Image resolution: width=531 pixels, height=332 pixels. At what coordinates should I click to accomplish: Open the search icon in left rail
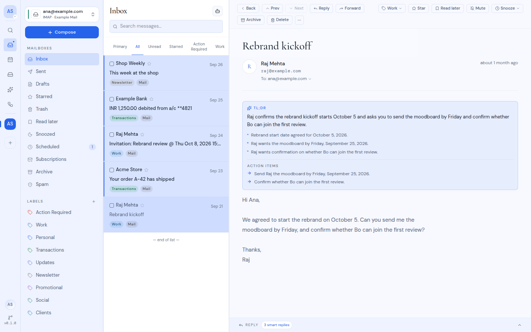click(x=10, y=30)
